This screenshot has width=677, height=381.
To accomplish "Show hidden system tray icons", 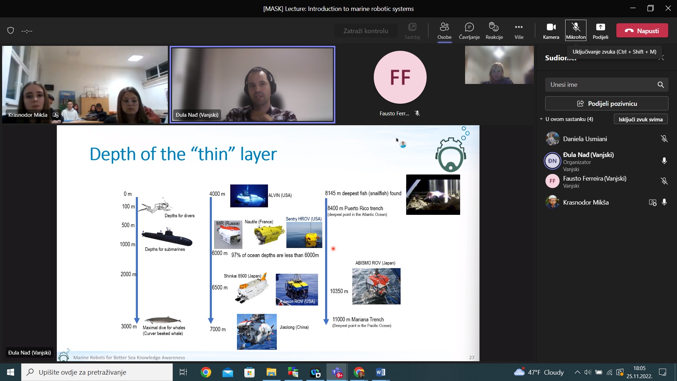I will pos(577,372).
